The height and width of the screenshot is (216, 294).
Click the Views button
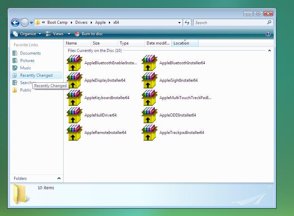(x=54, y=34)
